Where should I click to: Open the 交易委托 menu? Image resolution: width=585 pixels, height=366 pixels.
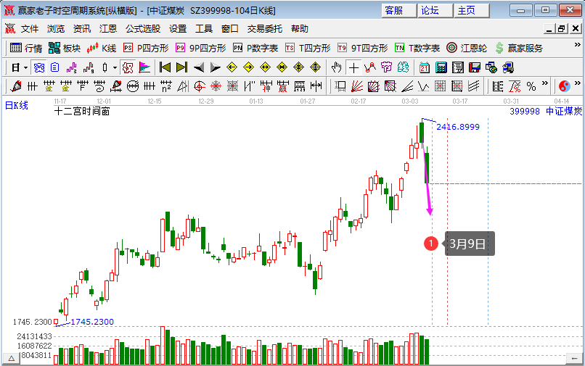[264, 29]
